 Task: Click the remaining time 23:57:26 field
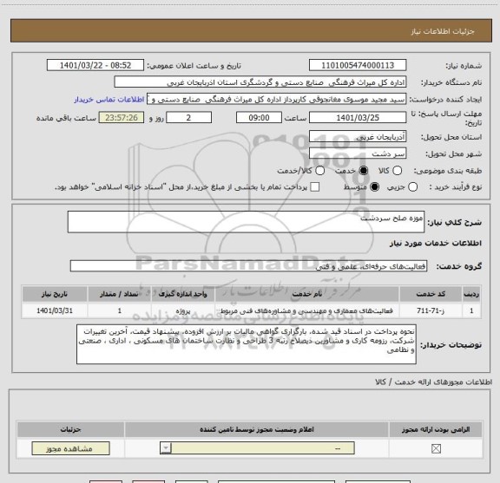[x=122, y=118]
